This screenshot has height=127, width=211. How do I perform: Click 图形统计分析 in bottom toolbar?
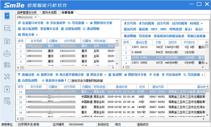(136, 75)
